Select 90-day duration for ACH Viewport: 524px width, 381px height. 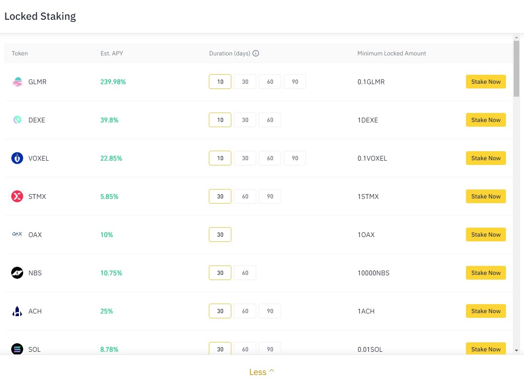270,311
